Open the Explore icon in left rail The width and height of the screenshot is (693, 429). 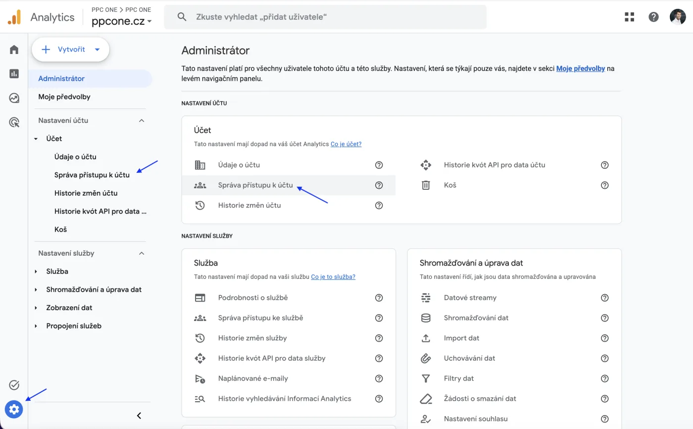14,98
